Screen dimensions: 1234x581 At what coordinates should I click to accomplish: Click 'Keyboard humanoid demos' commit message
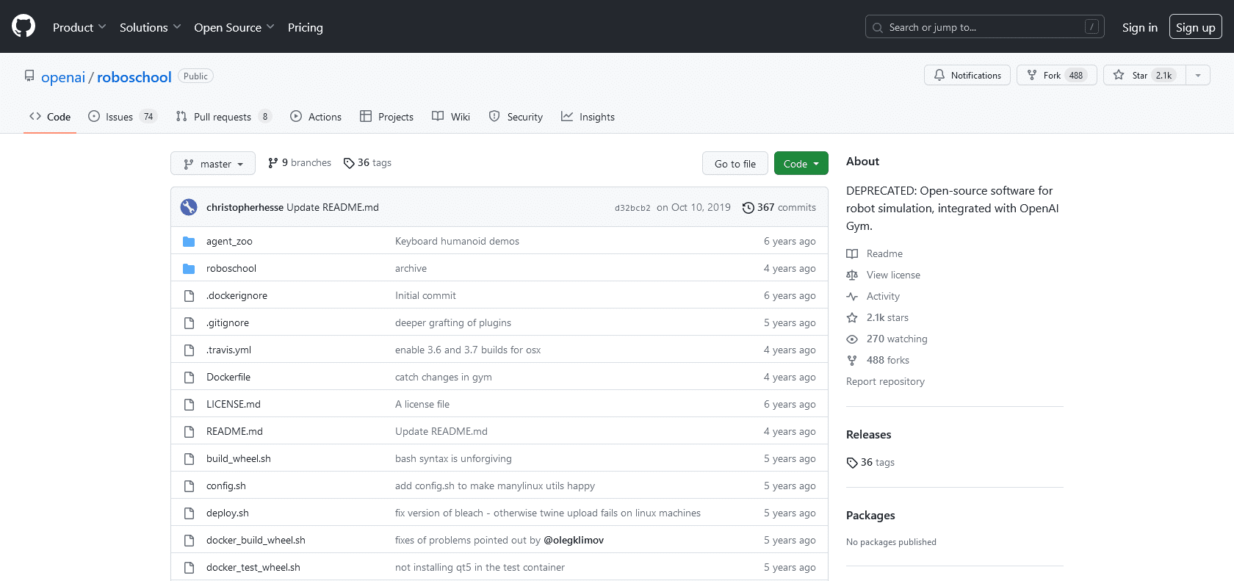point(457,241)
